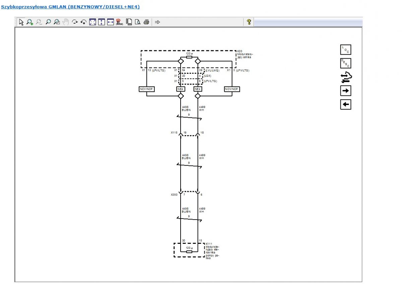Select the plain magnifier zoom tool

tap(48, 22)
